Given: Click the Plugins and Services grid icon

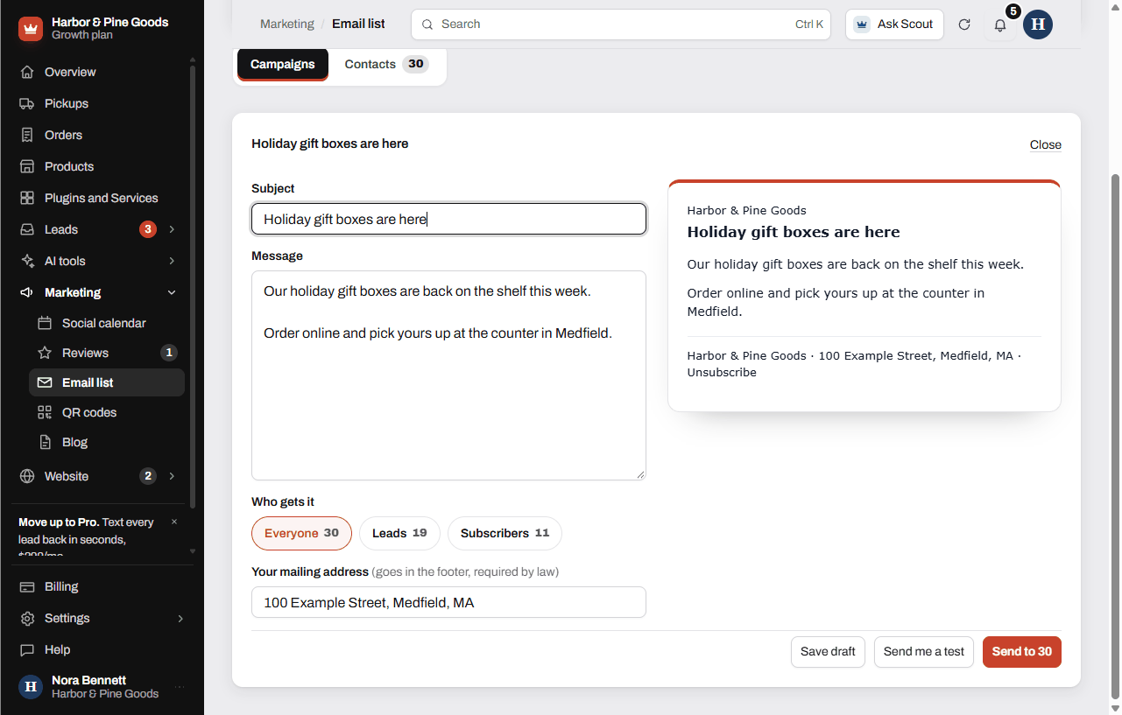Looking at the screenshot, I should pyautogui.click(x=27, y=198).
